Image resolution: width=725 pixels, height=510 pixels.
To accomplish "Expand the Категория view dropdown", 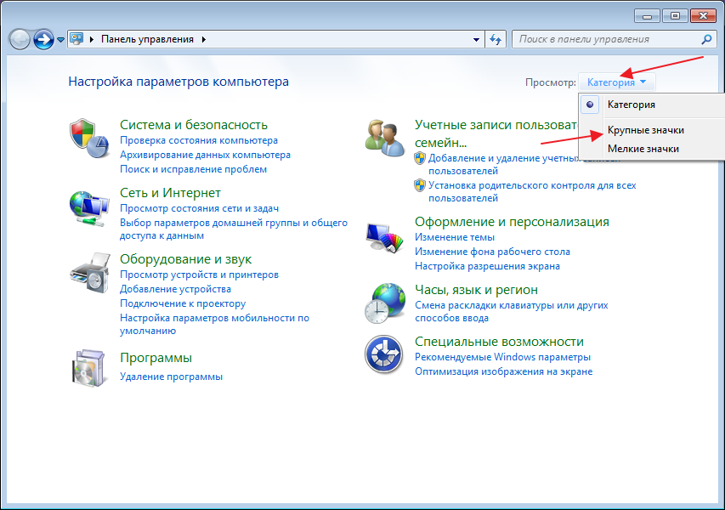I will pos(616,82).
